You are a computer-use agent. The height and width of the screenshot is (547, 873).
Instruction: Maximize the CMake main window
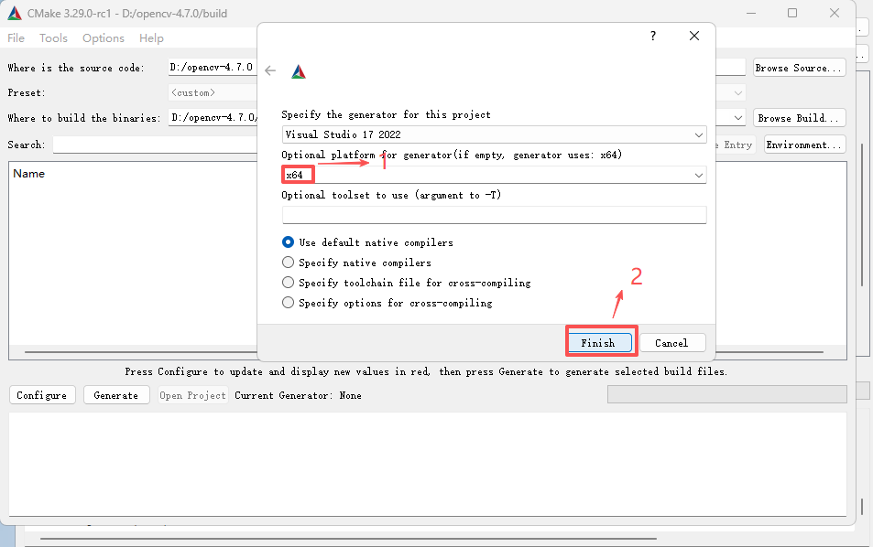tap(792, 13)
